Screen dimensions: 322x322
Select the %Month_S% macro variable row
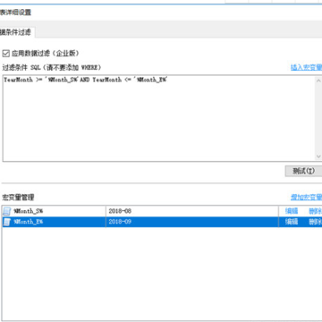pyautogui.click(x=162, y=211)
